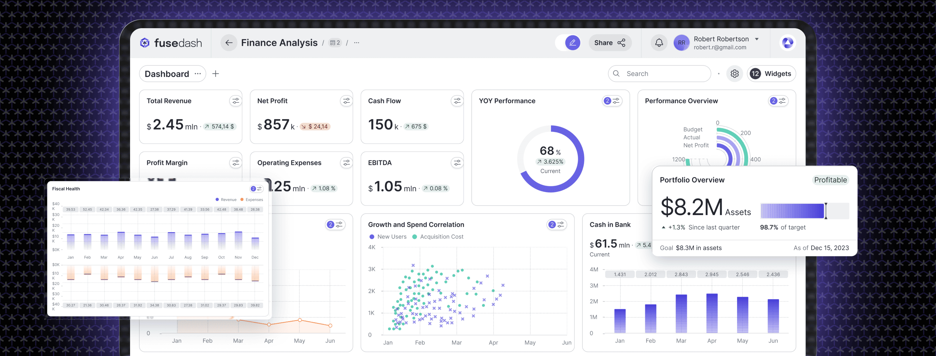Click the 1.431 Jan label in Cash in Bank
936x356 pixels.
pyautogui.click(x=619, y=275)
